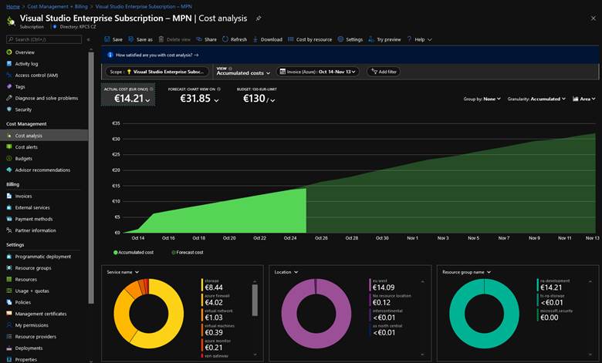
Task: Open the Area chart type dropdown
Action: pos(584,99)
